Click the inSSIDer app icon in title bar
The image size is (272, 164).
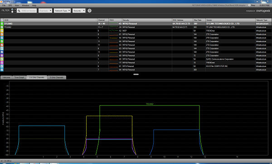coord(2,1)
